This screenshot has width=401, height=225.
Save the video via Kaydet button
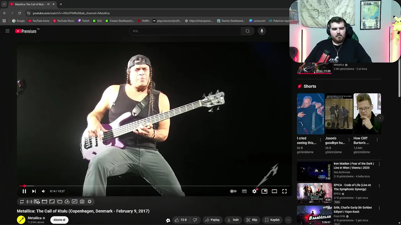(x=272, y=220)
